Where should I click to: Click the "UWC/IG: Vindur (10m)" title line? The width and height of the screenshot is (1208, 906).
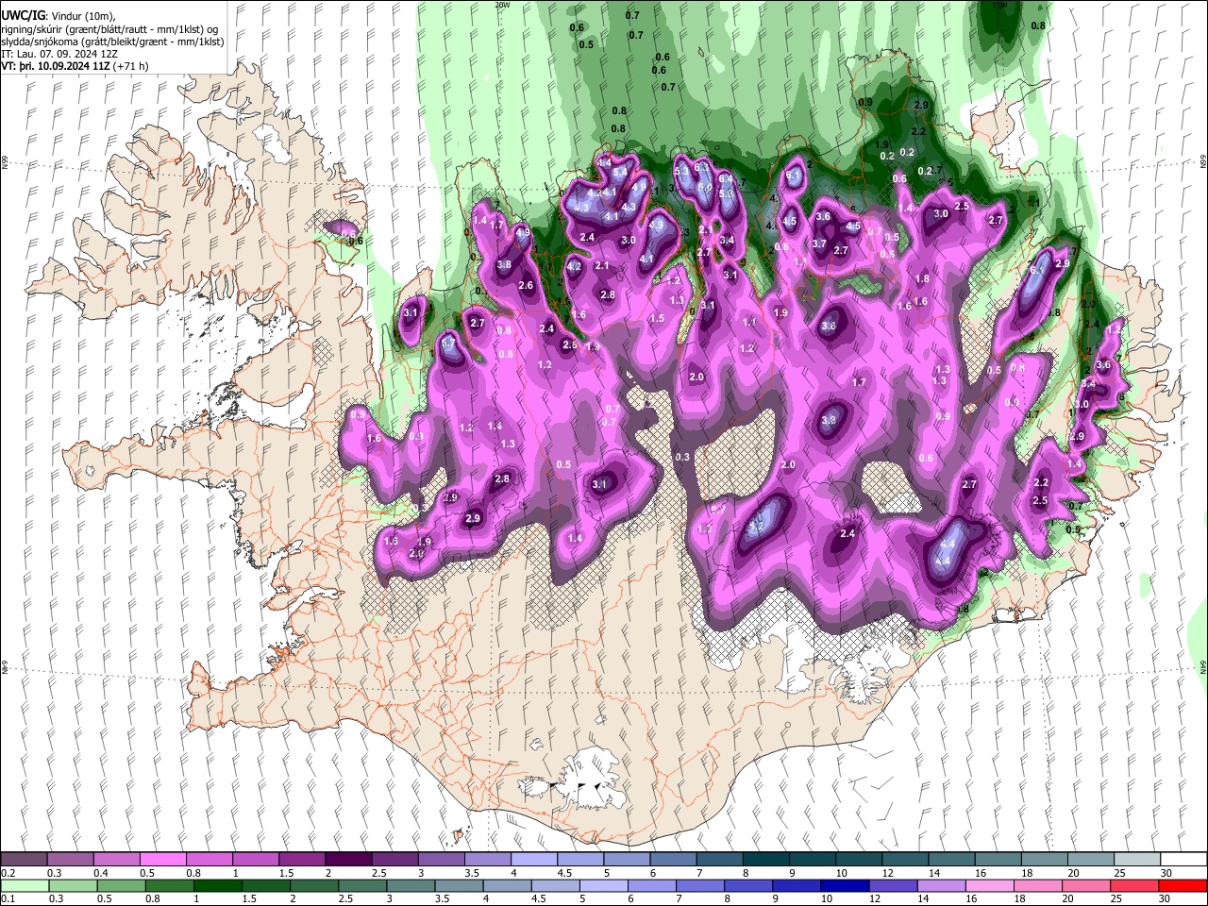(x=58, y=16)
